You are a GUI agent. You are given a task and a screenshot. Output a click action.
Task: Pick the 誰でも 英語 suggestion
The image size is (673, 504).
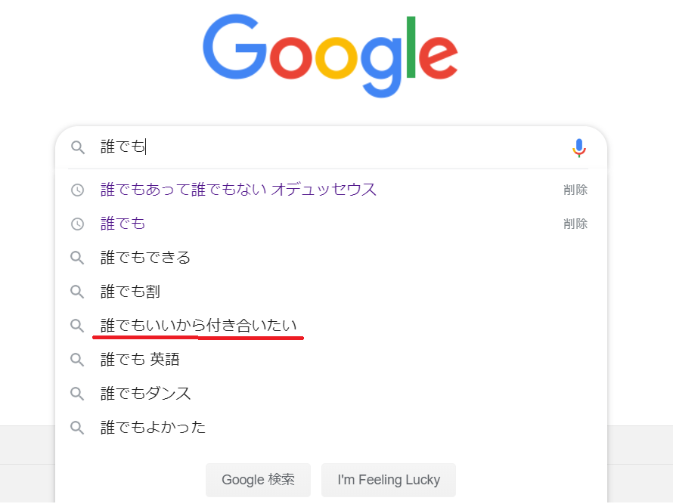click(x=140, y=360)
